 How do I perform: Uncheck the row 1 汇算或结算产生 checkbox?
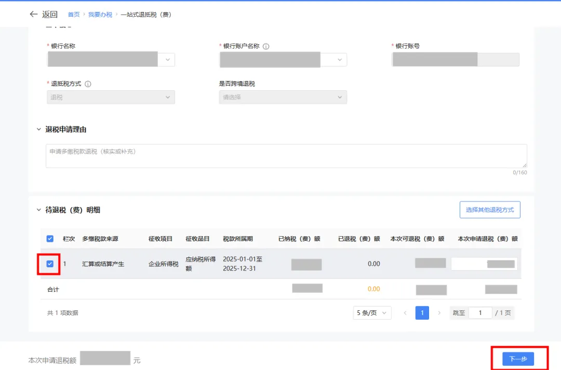coord(50,264)
